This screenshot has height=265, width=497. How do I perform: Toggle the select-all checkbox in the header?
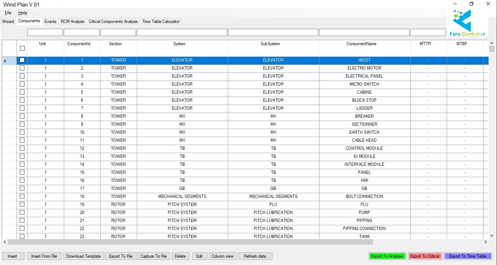pos(22,48)
